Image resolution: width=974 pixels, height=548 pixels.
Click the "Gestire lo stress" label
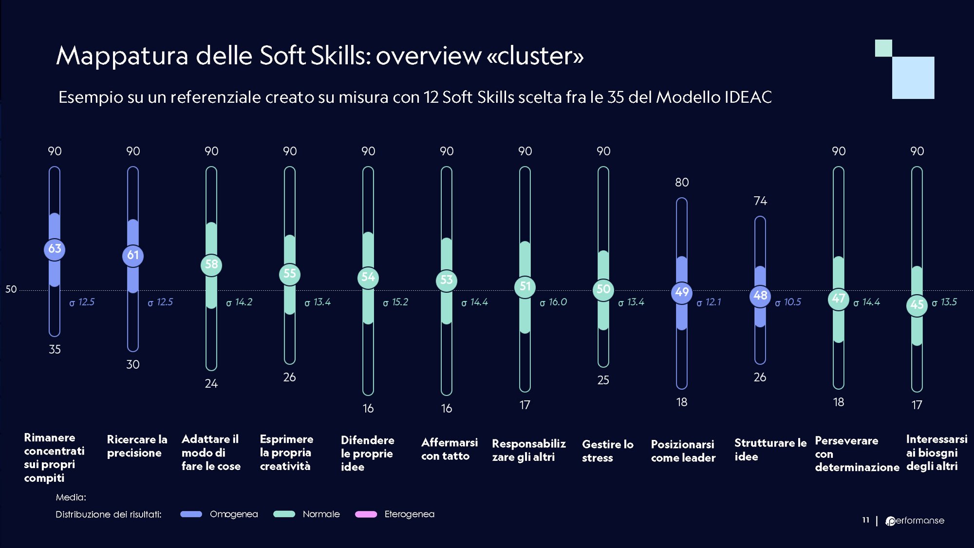(x=607, y=451)
